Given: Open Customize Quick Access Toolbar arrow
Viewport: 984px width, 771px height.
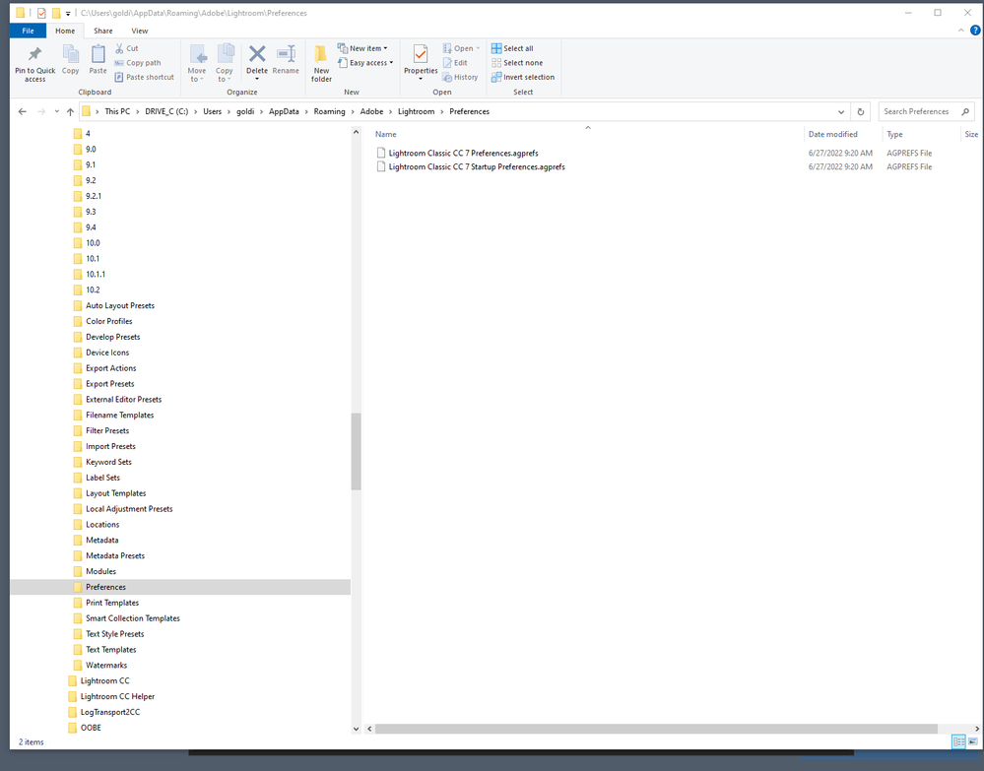Looking at the screenshot, I should (x=68, y=13).
